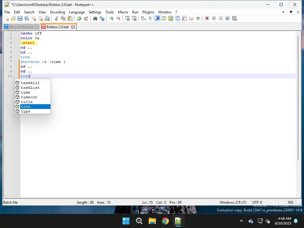Open the Settings menu
Screen dimensions: 304x228
[95, 12]
